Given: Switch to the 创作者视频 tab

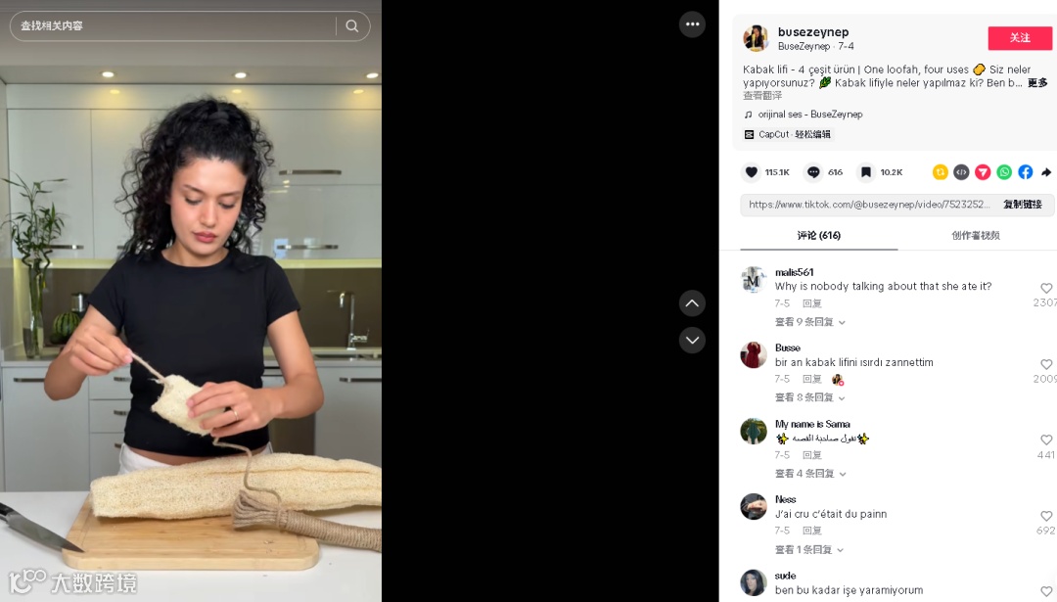Looking at the screenshot, I should point(976,235).
